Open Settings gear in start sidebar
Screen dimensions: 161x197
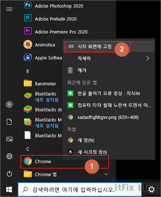pyautogui.click(x=9, y=156)
